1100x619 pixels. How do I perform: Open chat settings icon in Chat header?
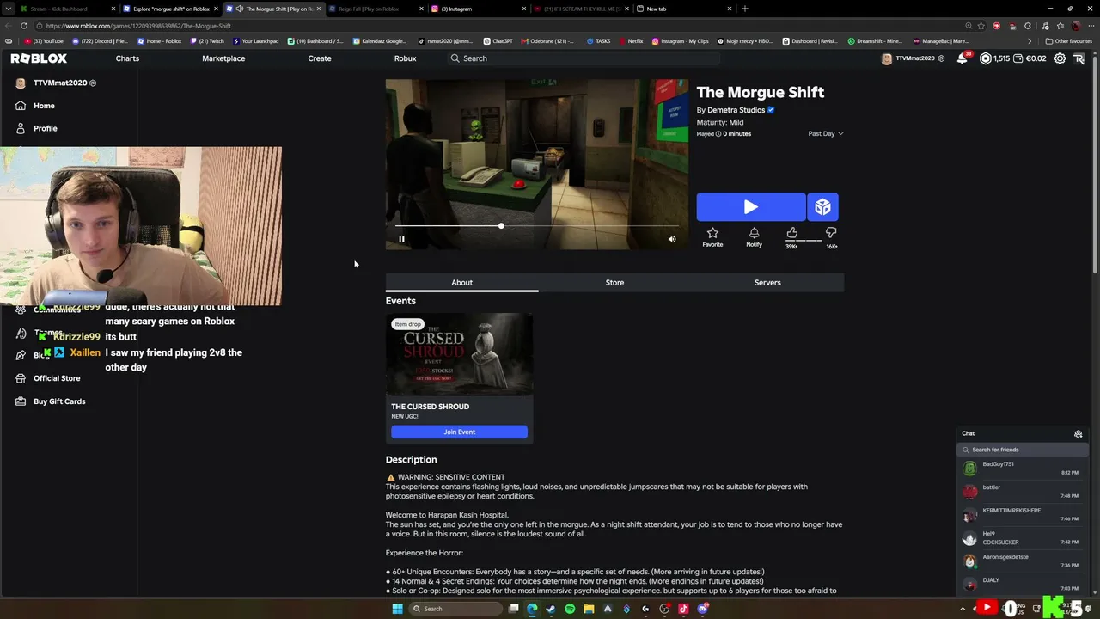tap(1079, 434)
